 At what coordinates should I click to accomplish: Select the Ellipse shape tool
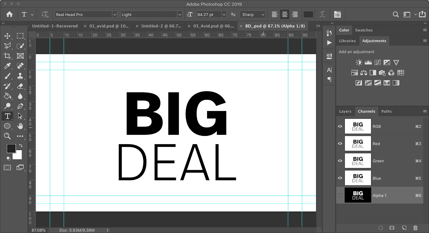pyautogui.click(x=8, y=126)
